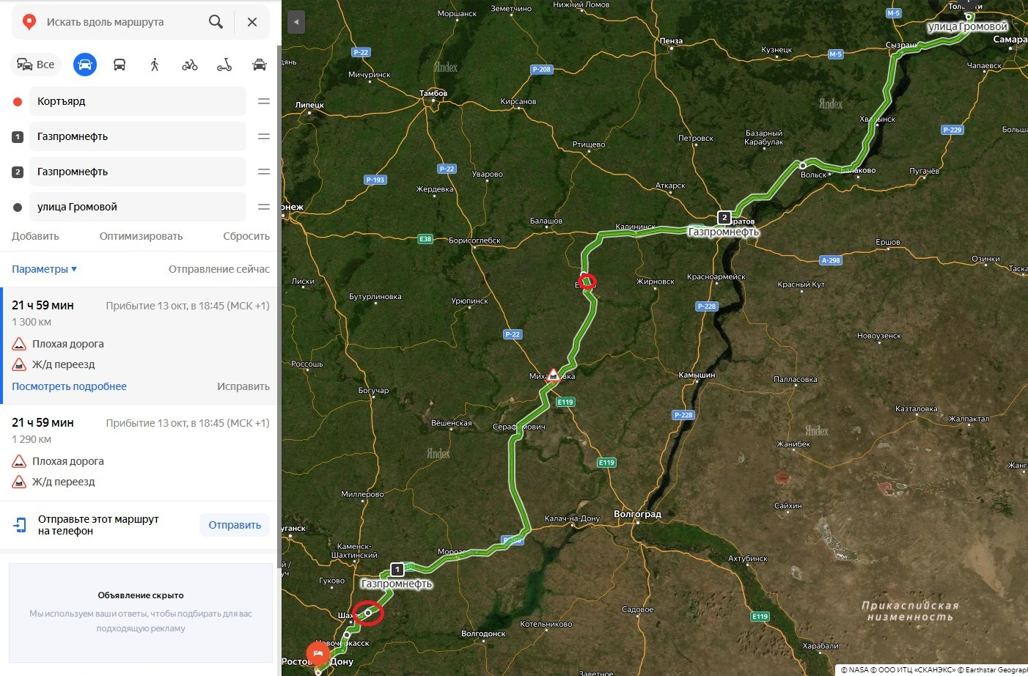This screenshot has width=1028, height=676.
Task: Choose the walking route icon
Action: tap(155, 65)
